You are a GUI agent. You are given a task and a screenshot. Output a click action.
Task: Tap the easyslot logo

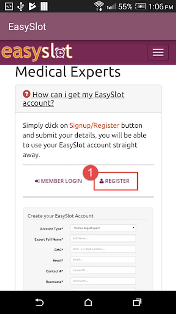(x=37, y=52)
